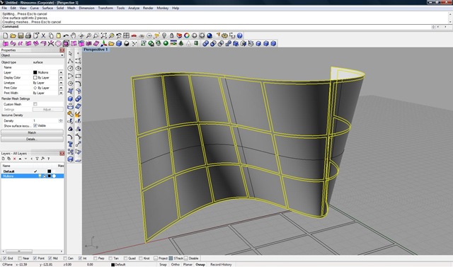Toggle the Int osnap checkbox
The width and height of the screenshot is (453, 267).
[x=80, y=259]
